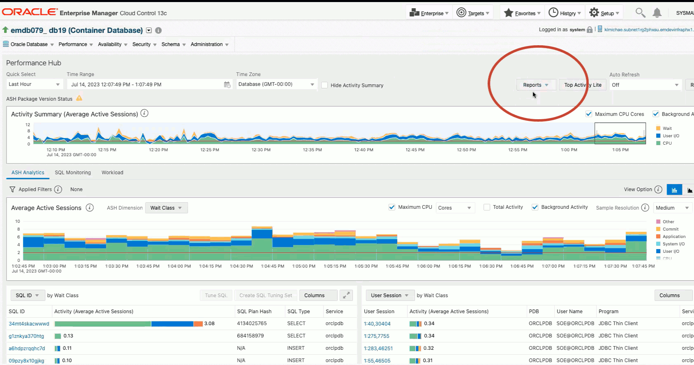Image resolution: width=694 pixels, height=365 pixels.
Task: Expand the SQL ID table to full size
Action: point(347,295)
